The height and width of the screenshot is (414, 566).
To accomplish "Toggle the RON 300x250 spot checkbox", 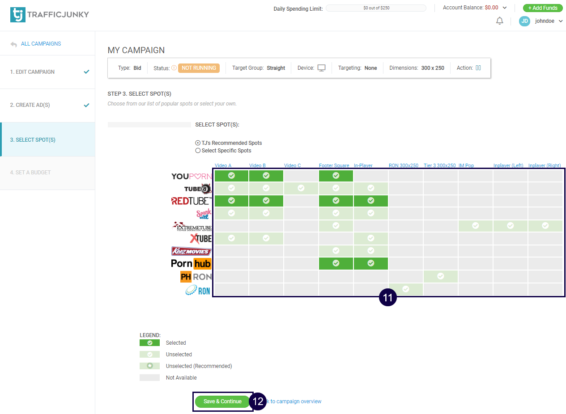I will coord(405,289).
